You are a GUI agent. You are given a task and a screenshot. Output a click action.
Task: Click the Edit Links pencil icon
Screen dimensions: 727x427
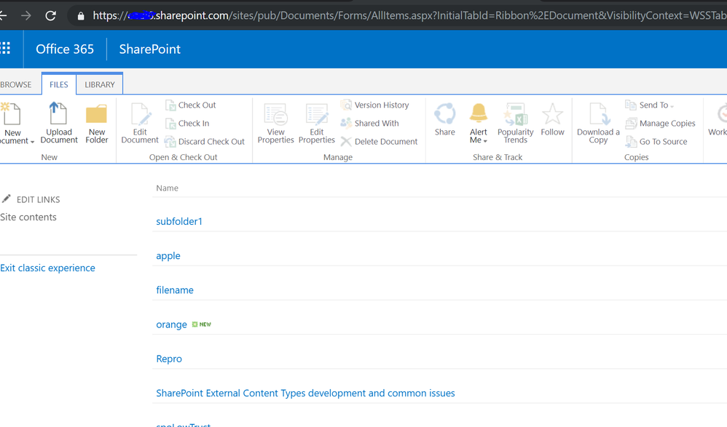point(6,199)
